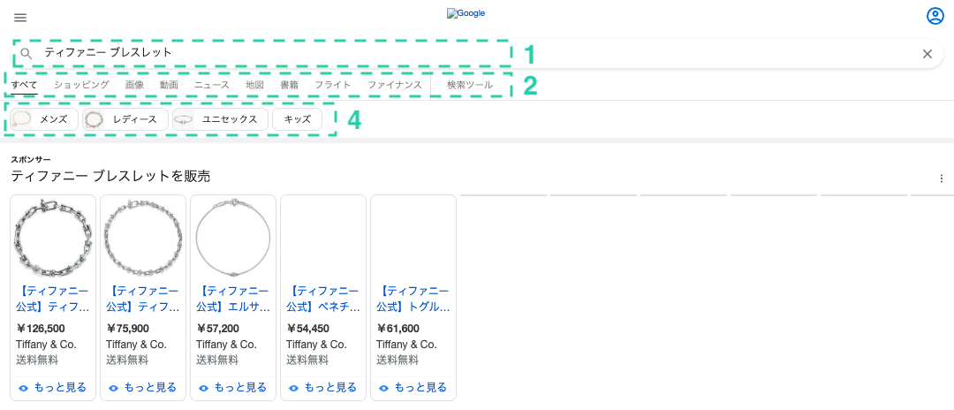Image resolution: width=954 pixels, height=410 pixels.
Task: Switch to the ファイナンス tab
Action: click(x=394, y=85)
